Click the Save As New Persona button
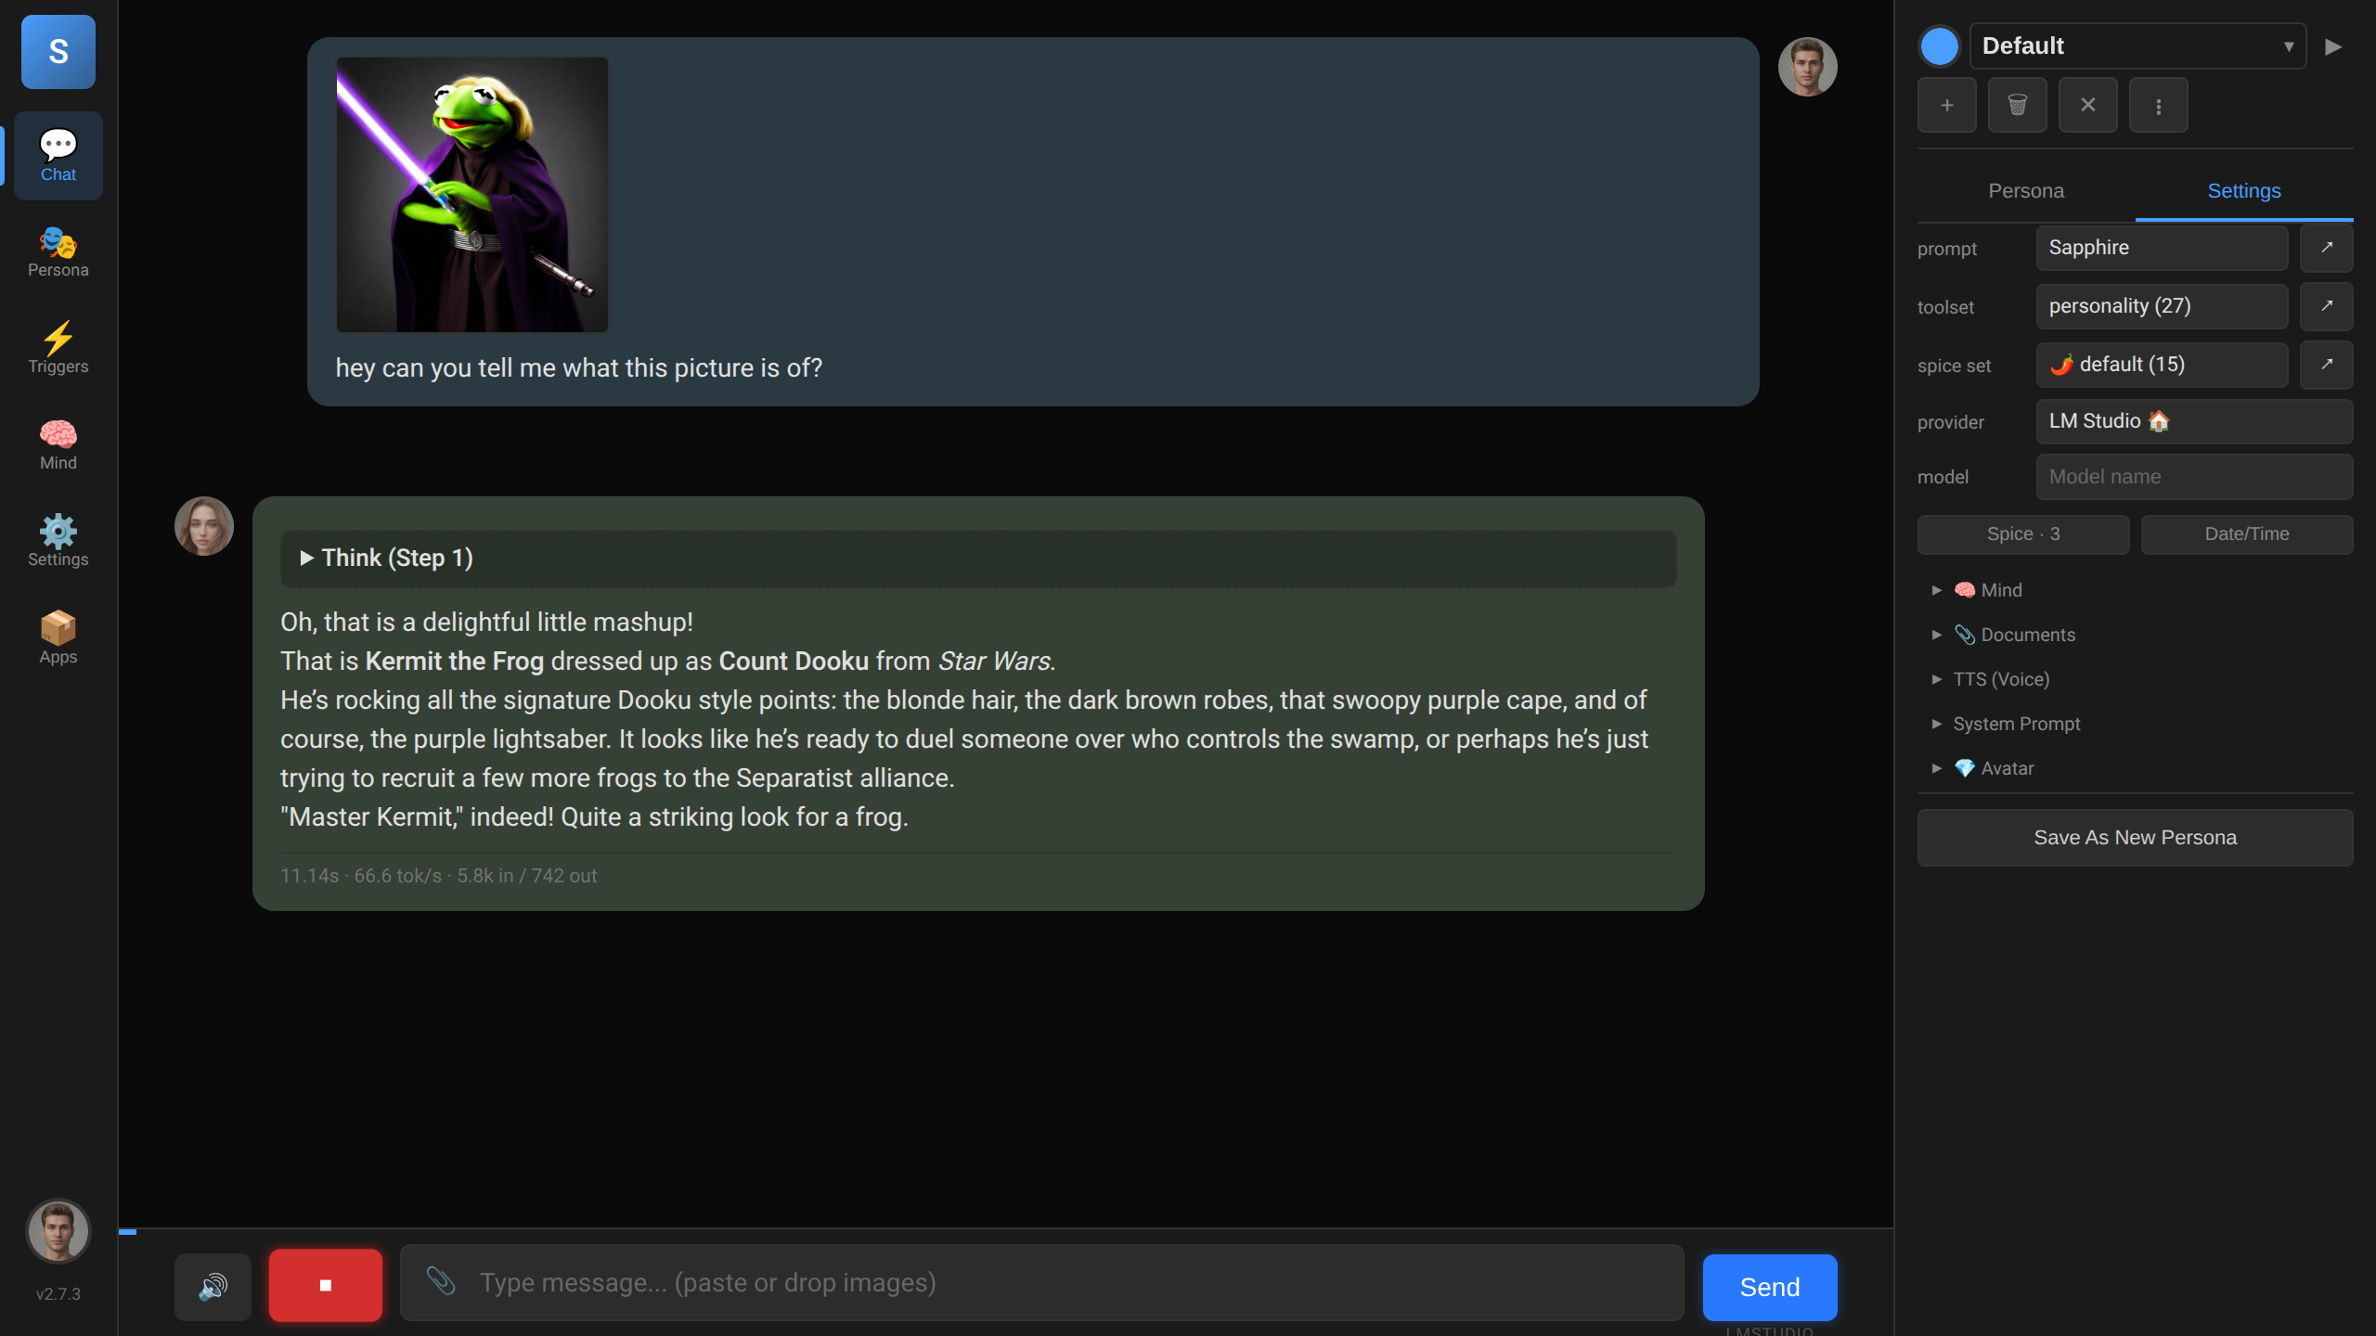This screenshot has height=1336, width=2376. point(2136,838)
